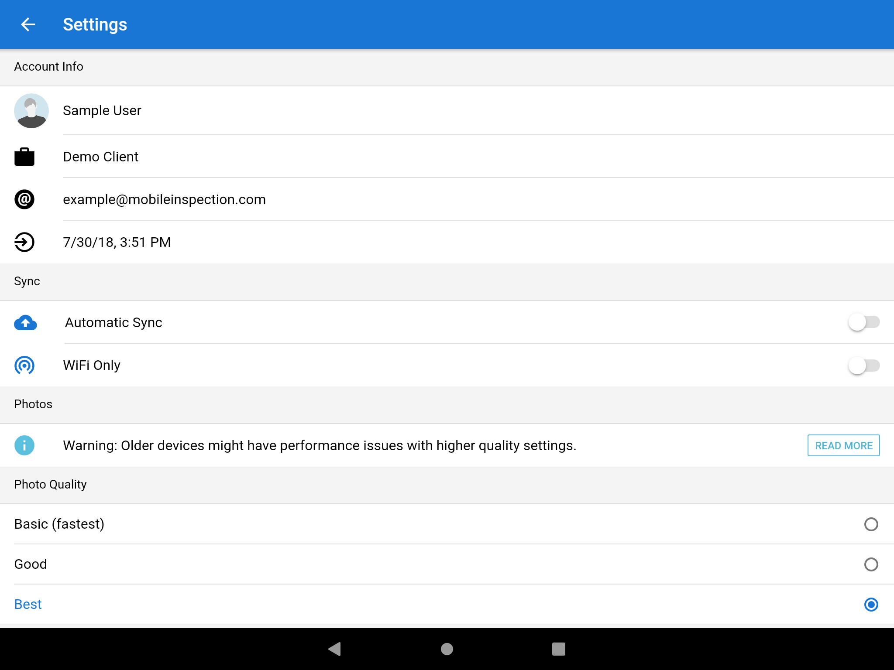Tap the 7/30/18, 3:51 PM timestamp

click(117, 242)
